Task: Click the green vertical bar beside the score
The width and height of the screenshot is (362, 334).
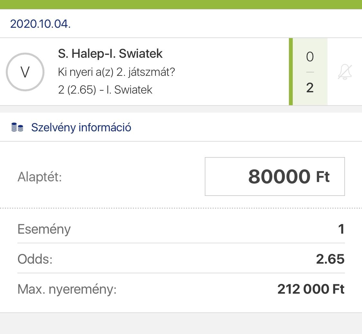Action: [291, 72]
